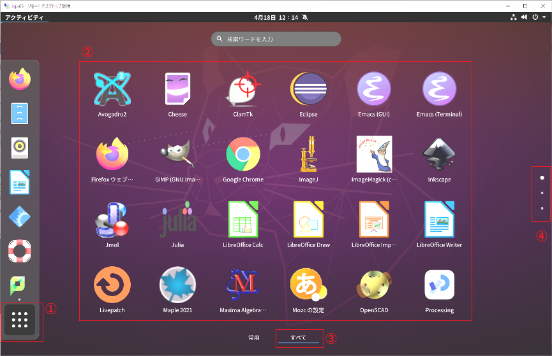Open the Cheese webcam app
Viewport: 552px width, 356px height.
tap(177, 89)
